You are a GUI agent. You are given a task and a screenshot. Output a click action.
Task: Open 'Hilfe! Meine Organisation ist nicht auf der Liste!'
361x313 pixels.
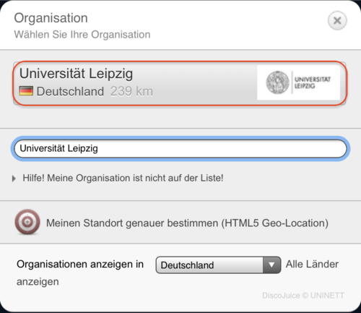pos(123,178)
